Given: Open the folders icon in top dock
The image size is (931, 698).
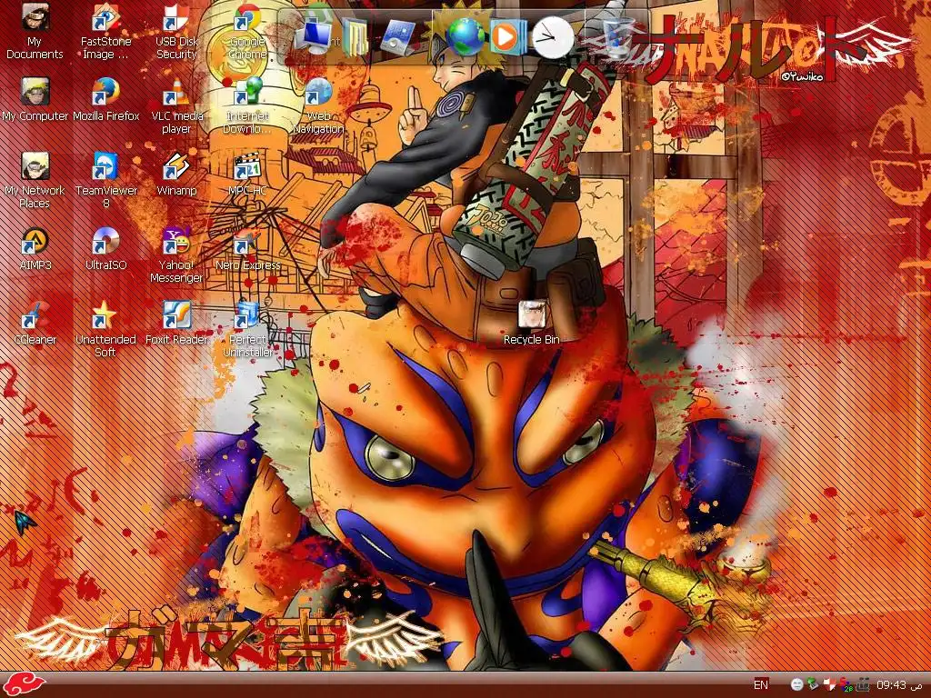Looking at the screenshot, I should click(x=355, y=36).
